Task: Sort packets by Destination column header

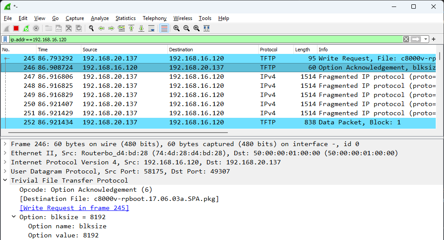Action: [x=213, y=50]
